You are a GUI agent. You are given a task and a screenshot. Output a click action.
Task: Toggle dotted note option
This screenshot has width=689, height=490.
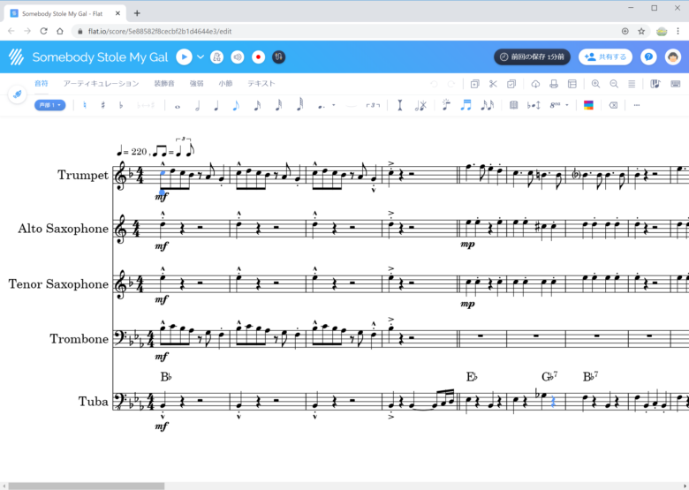pos(322,106)
